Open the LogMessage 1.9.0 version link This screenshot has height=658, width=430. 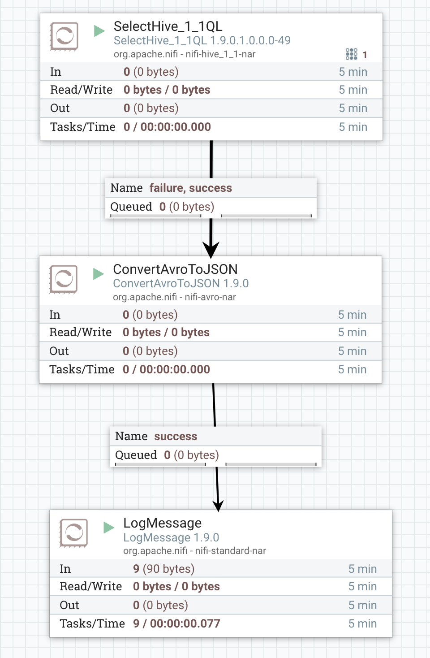coord(171,537)
